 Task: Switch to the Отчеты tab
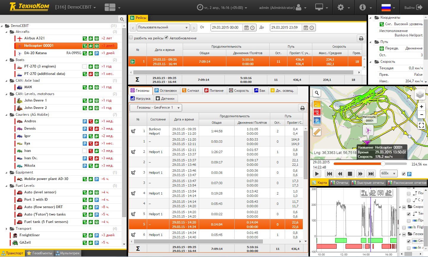[339, 183]
